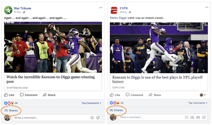Insert a GIF in ESPN comment box
The image size is (212, 125).
[198, 117]
